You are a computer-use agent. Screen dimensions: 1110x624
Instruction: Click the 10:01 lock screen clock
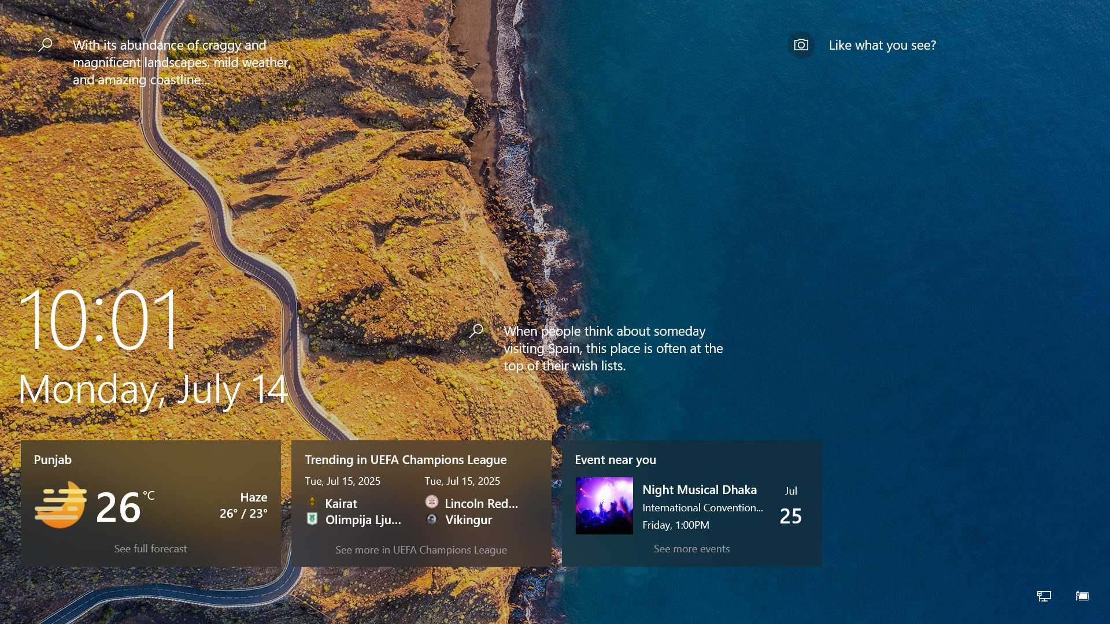click(x=99, y=320)
